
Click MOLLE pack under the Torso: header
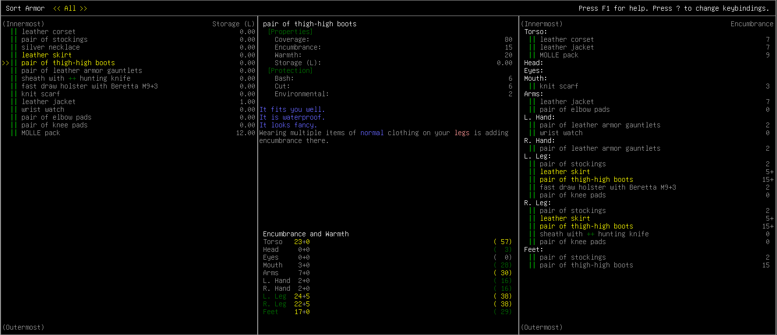click(x=559, y=55)
